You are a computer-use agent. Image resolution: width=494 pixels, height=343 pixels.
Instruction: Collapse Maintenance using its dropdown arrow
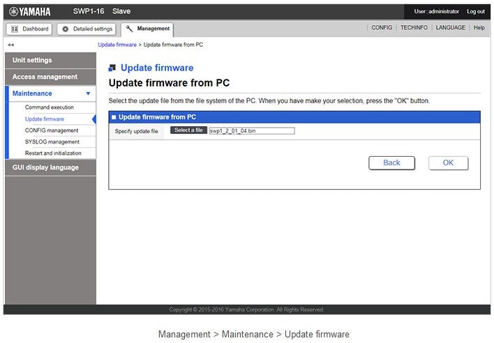point(88,93)
